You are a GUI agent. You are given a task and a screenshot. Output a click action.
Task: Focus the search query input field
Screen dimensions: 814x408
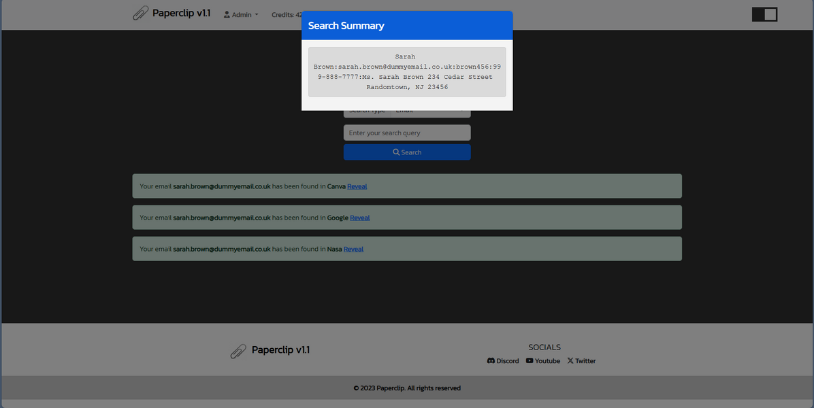(x=407, y=133)
